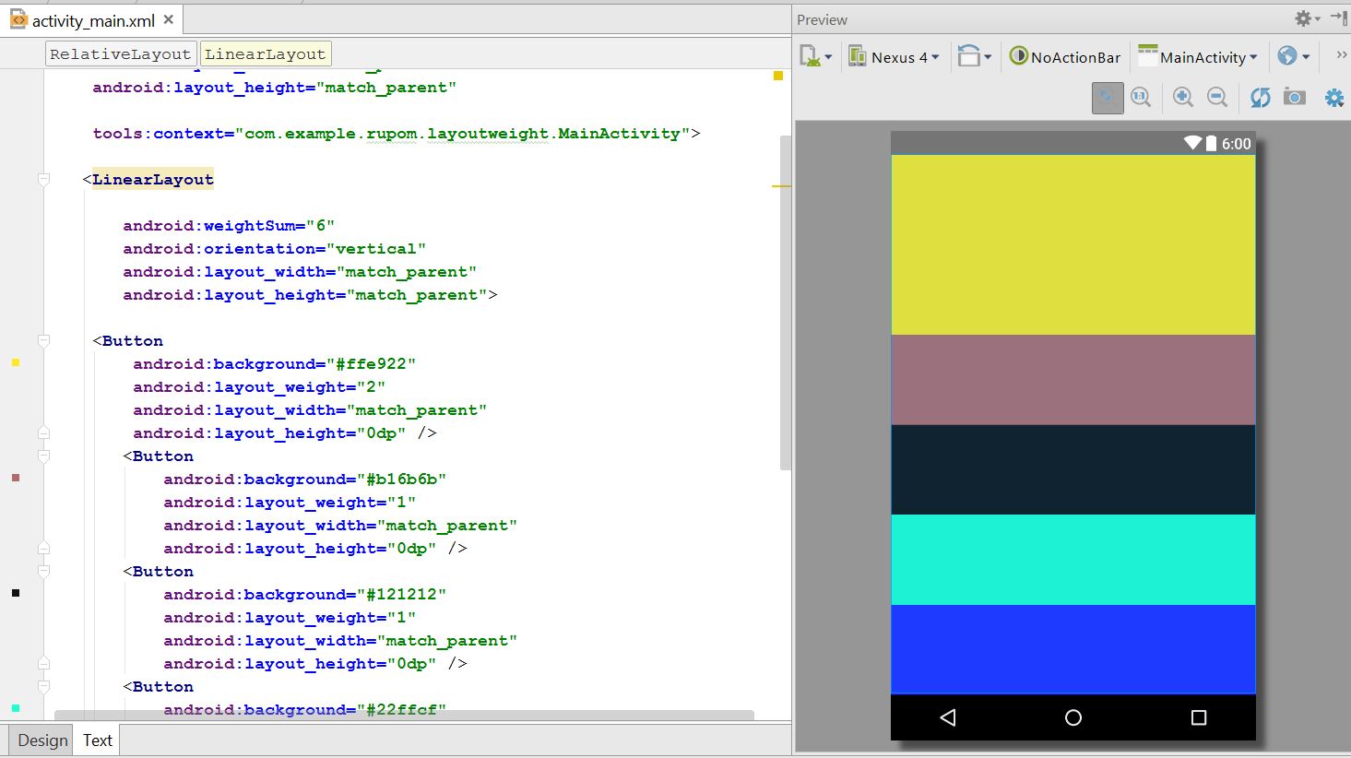Click the black #121212 gutter color swatch
Screen dimensions: 1351x758
(16, 593)
